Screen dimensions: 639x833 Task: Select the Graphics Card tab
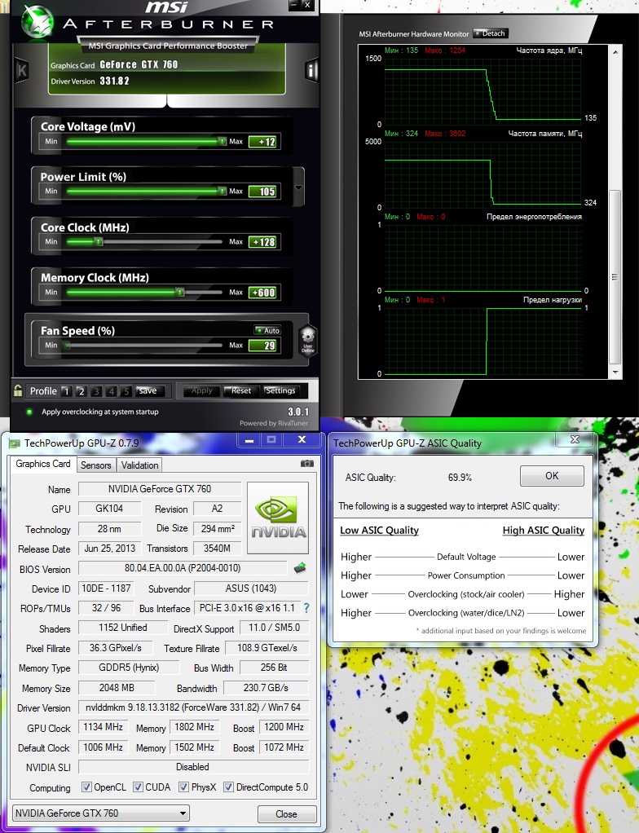43,464
